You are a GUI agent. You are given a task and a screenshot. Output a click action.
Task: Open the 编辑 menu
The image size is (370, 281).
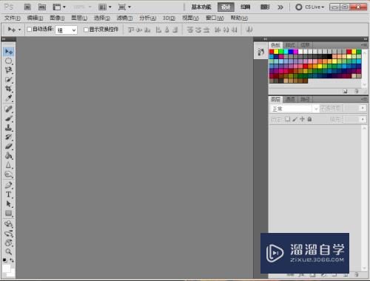click(35, 18)
